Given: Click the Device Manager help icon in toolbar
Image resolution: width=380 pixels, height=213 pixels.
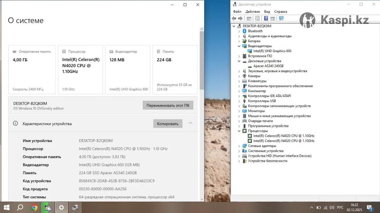Looking at the screenshot, I should [x=266, y=19].
